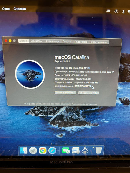Switch to the Мониторы tab
Screen dimensions: 130x173
36,41
